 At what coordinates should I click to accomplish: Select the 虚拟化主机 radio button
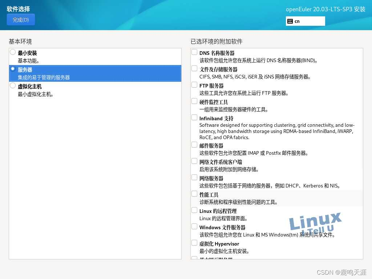point(13,85)
